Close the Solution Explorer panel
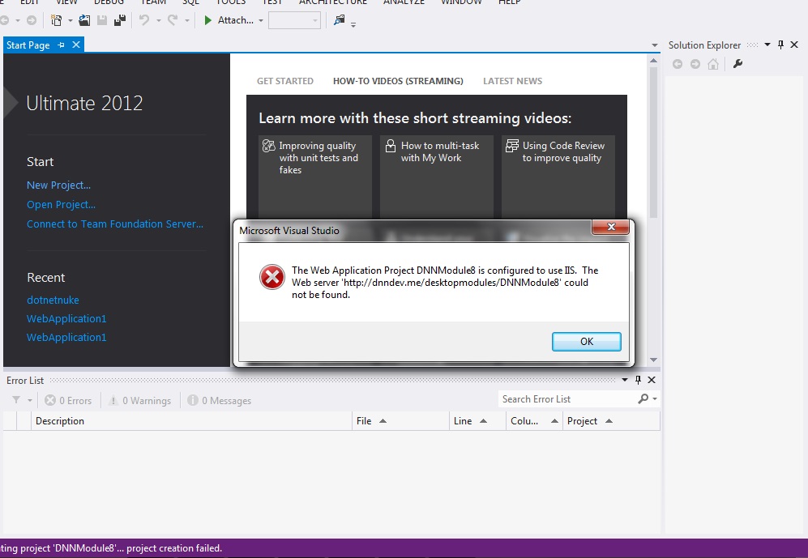This screenshot has width=808, height=558. click(x=794, y=45)
